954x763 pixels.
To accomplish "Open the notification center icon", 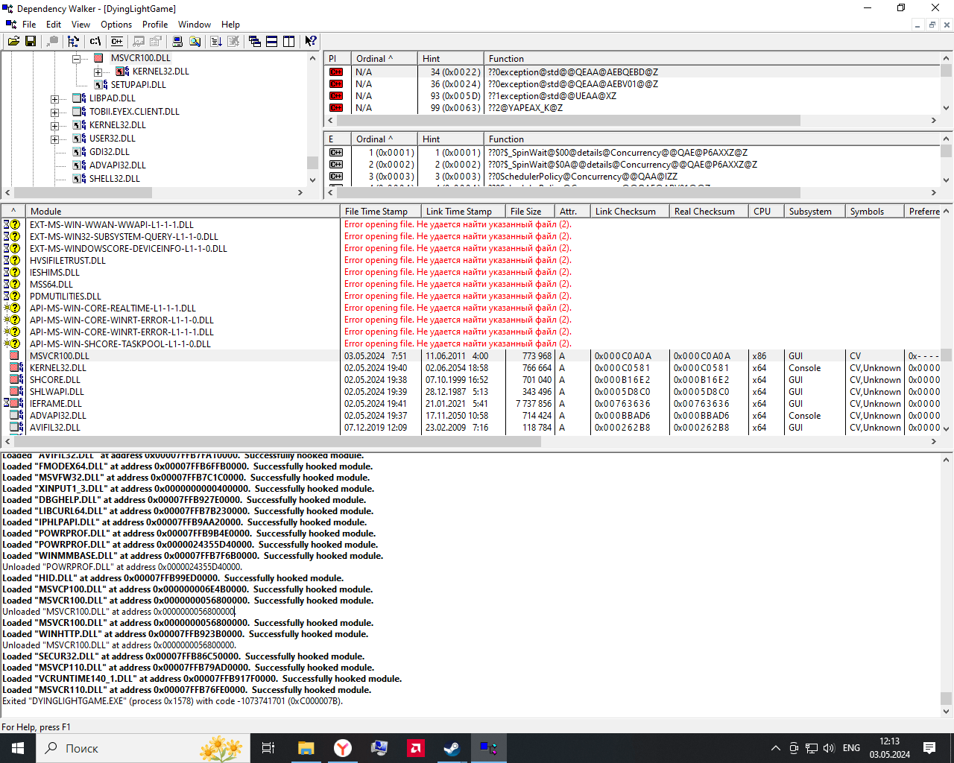I will point(929,748).
